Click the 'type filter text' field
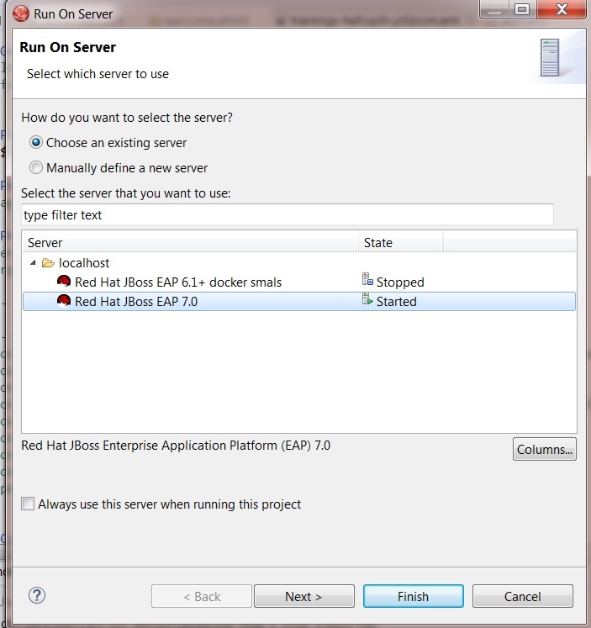This screenshot has height=628, width=591. (x=287, y=214)
